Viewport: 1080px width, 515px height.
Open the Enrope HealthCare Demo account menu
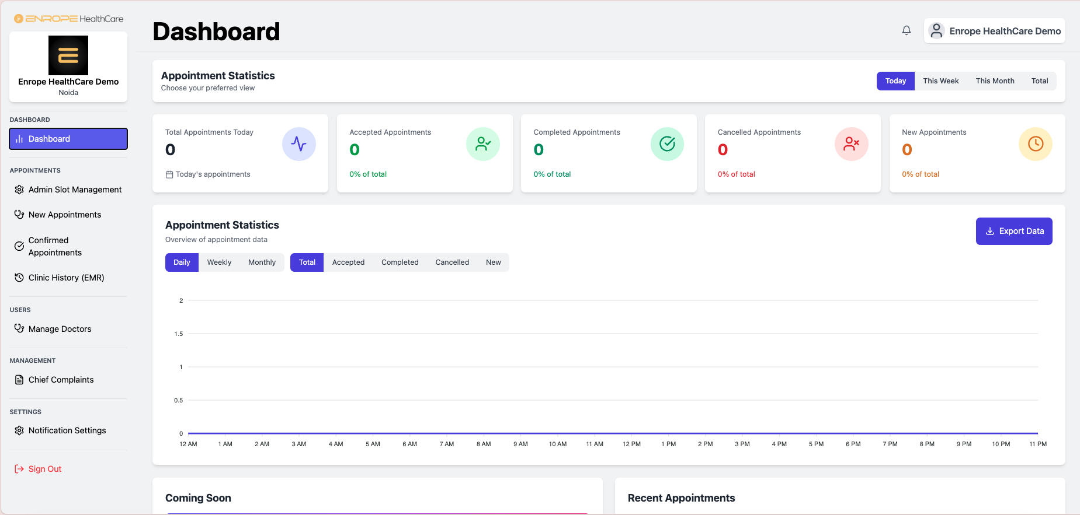click(x=994, y=30)
